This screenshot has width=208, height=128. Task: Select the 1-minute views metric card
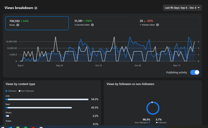tap(168, 23)
